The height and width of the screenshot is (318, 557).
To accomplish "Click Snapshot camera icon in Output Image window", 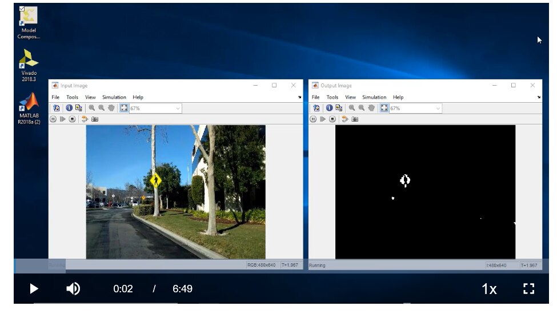I will tap(355, 119).
